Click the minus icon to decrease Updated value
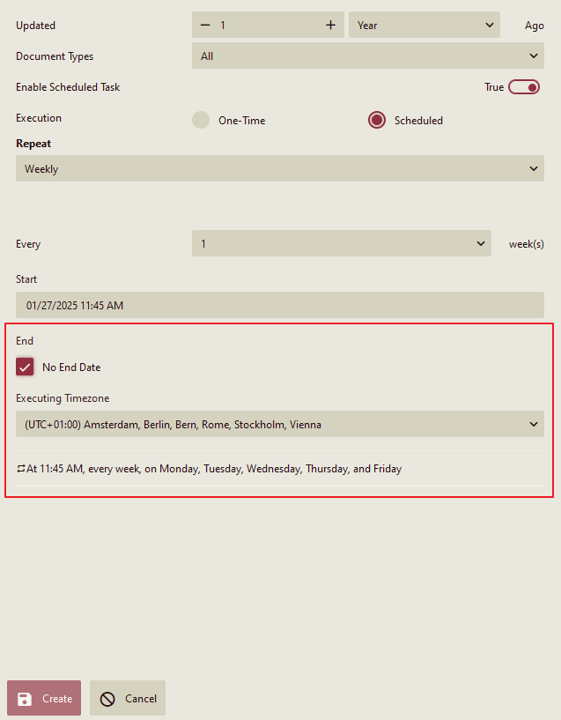Screen dimensions: 561x720 click(205, 26)
